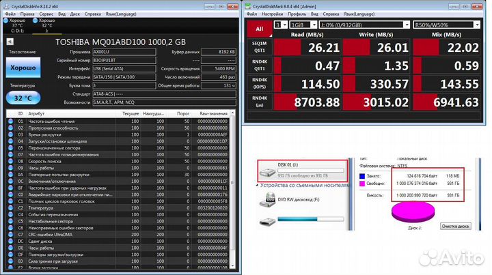This screenshot has width=492, height=275.
Task: Open Язык(Language) menu in CrystalDiskMark
Action: pyautogui.click(x=359, y=14)
